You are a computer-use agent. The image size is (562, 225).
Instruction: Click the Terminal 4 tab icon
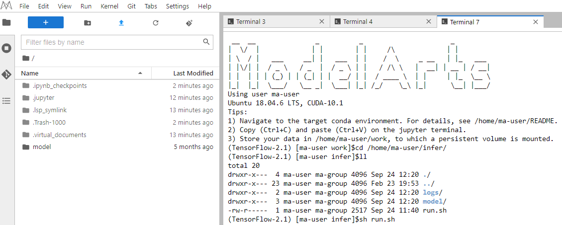tap(337, 22)
